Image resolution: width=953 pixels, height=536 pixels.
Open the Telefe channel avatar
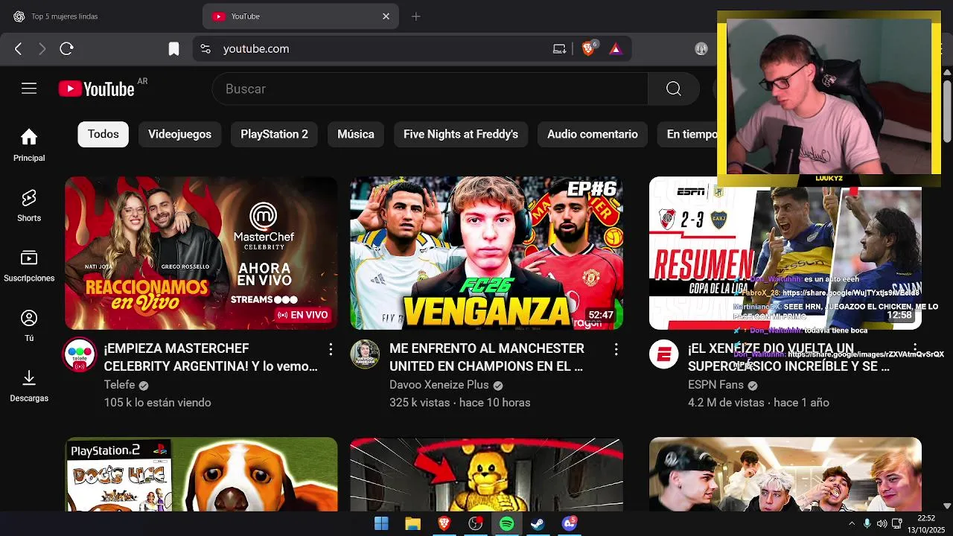click(x=79, y=354)
